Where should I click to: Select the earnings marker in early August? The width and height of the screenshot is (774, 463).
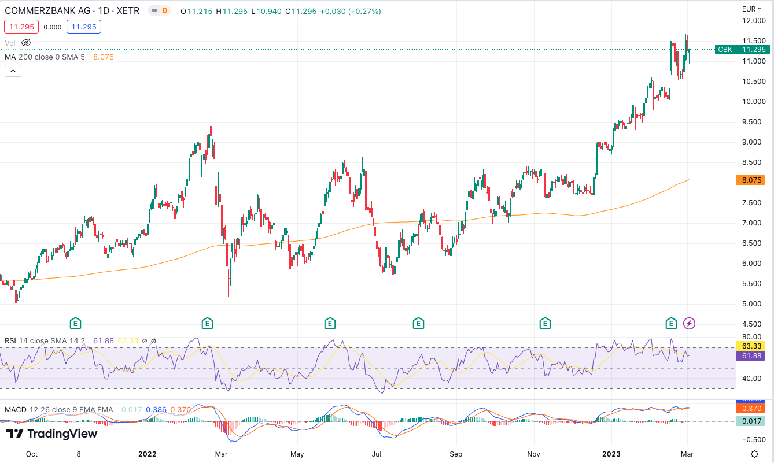418,323
